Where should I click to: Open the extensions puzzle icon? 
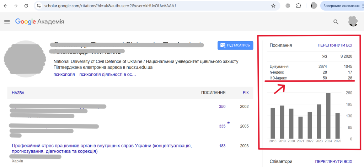click(299, 6)
